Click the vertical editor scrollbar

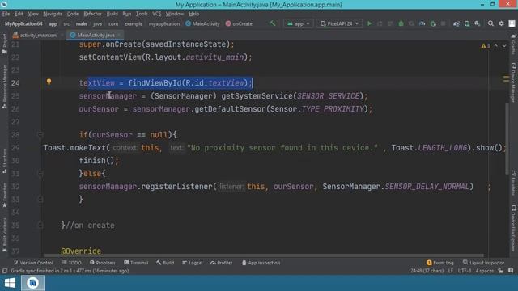click(507, 138)
